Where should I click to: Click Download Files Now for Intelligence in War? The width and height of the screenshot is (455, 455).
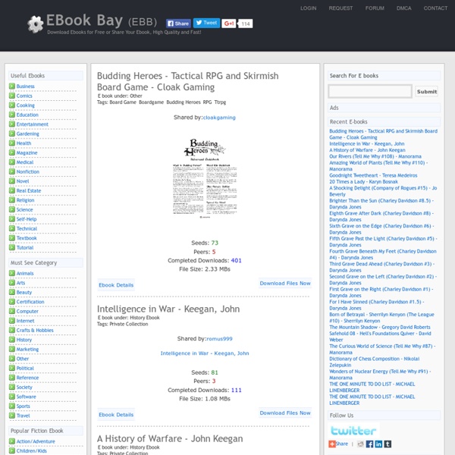point(284,413)
